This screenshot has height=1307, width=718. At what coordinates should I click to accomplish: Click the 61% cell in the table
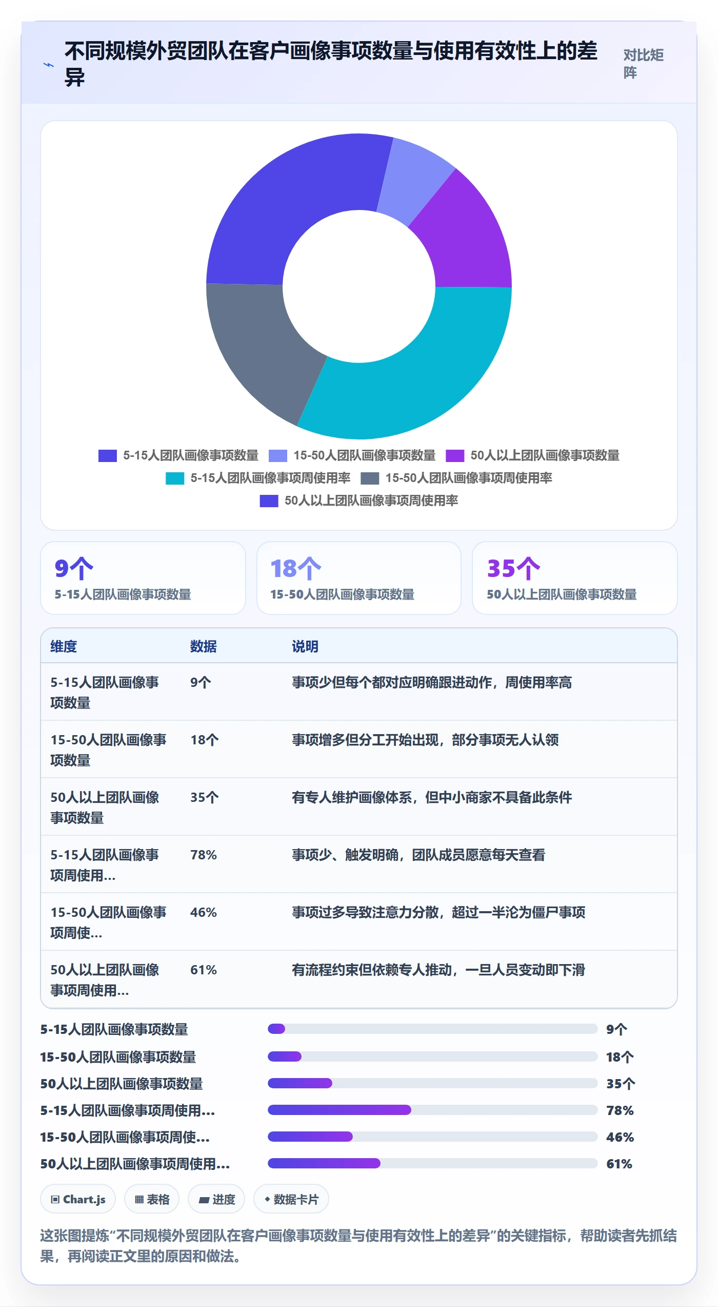(x=204, y=970)
